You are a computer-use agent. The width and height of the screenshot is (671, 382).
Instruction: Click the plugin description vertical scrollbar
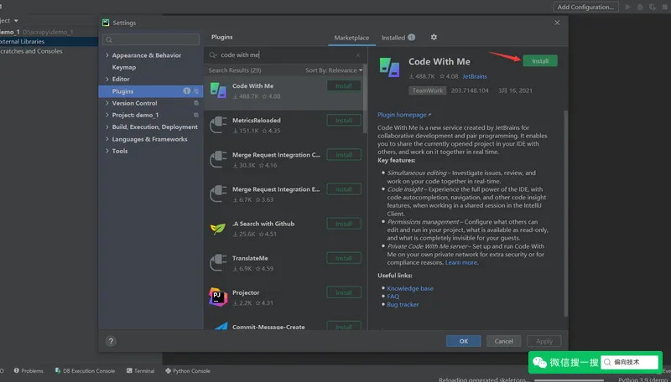point(565,214)
